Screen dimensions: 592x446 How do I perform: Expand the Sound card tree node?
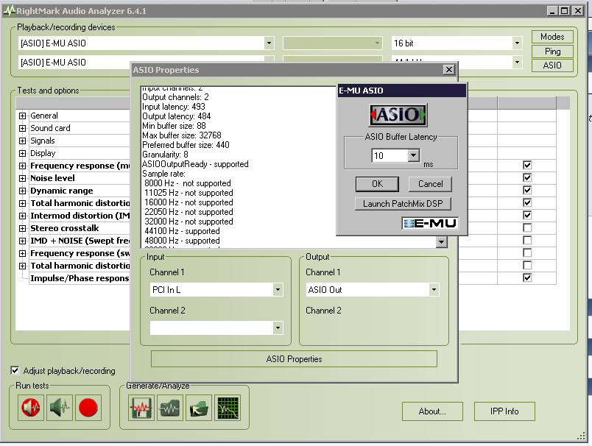click(x=22, y=128)
